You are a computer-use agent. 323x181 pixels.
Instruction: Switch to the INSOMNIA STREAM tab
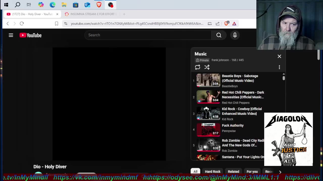click(x=91, y=14)
